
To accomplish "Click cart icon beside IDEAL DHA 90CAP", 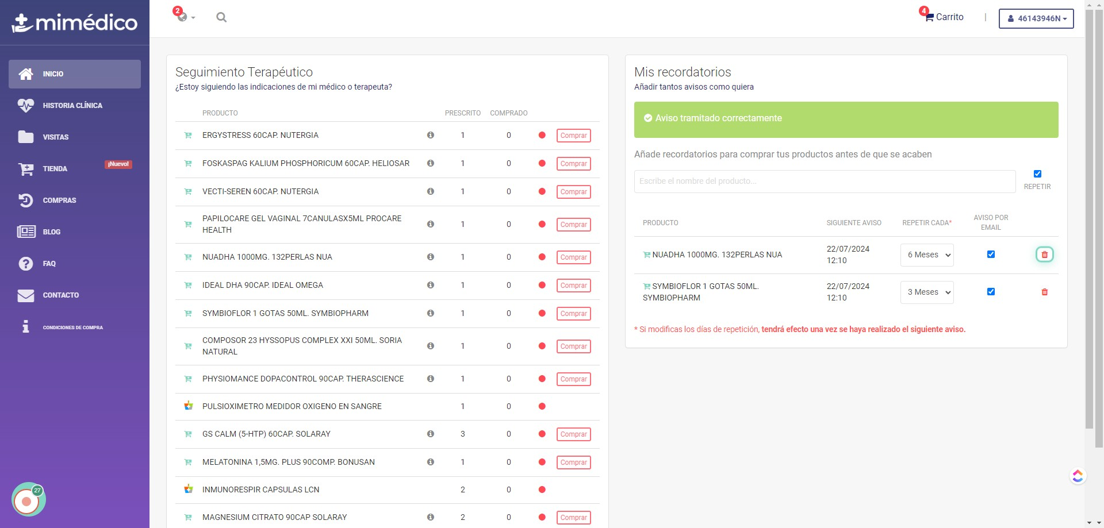I will tap(188, 285).
